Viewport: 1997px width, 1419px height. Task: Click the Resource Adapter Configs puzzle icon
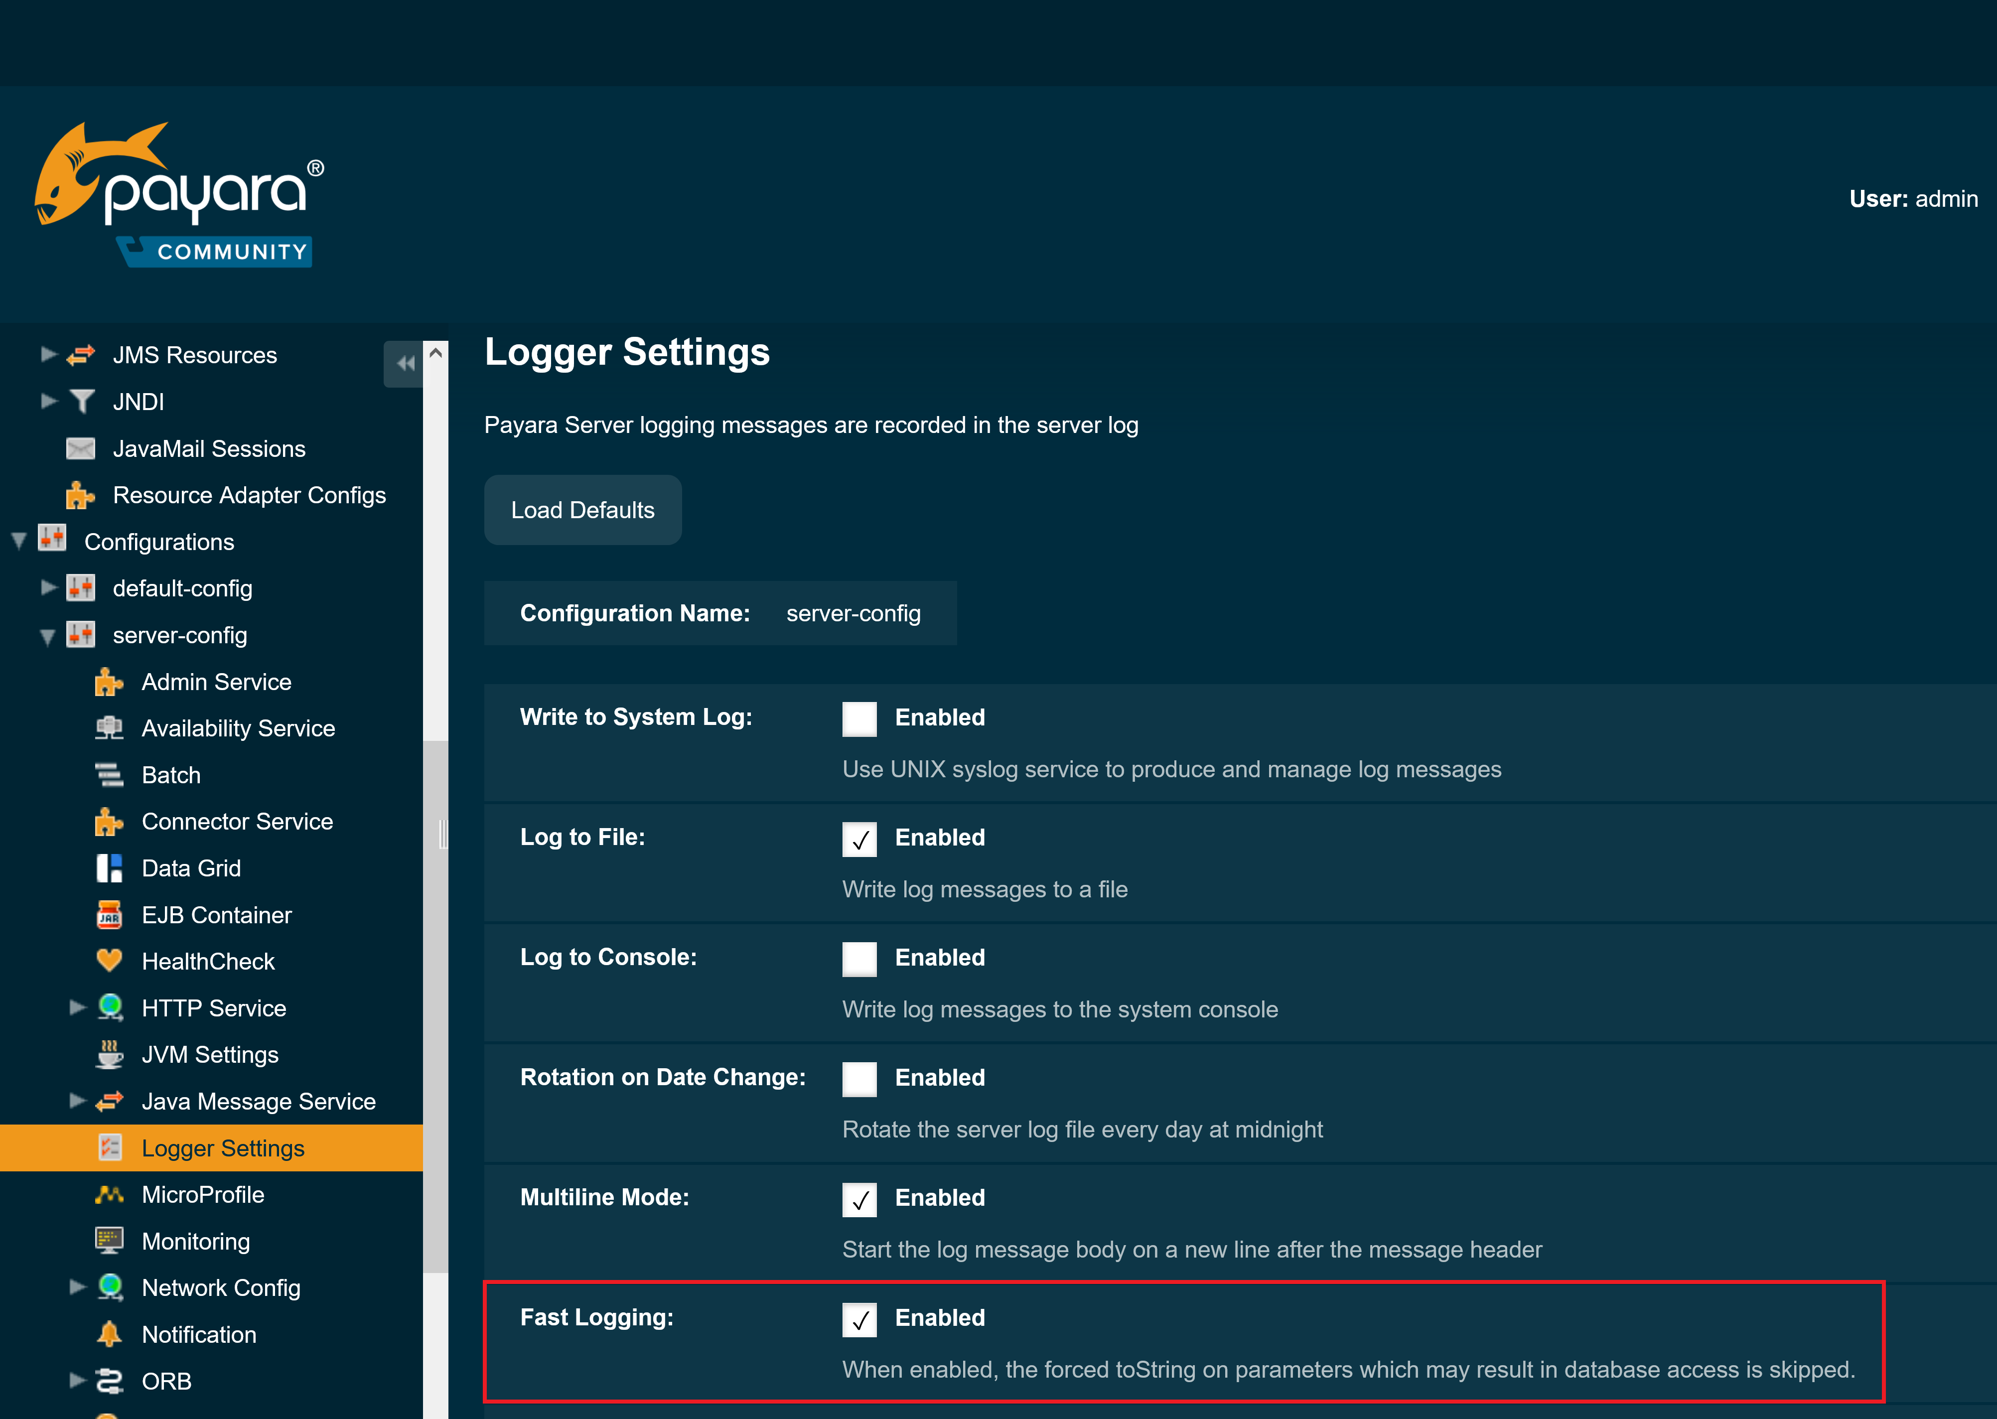tap(80, 495)
